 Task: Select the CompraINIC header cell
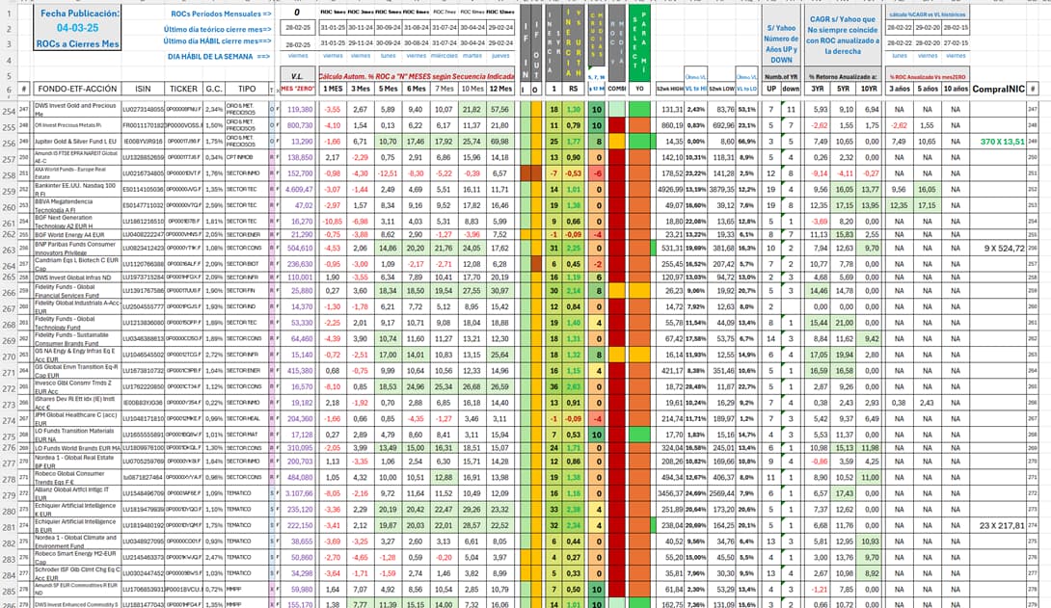click(x=998, y=89)
